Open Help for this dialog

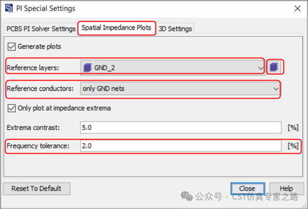(287, 189)
